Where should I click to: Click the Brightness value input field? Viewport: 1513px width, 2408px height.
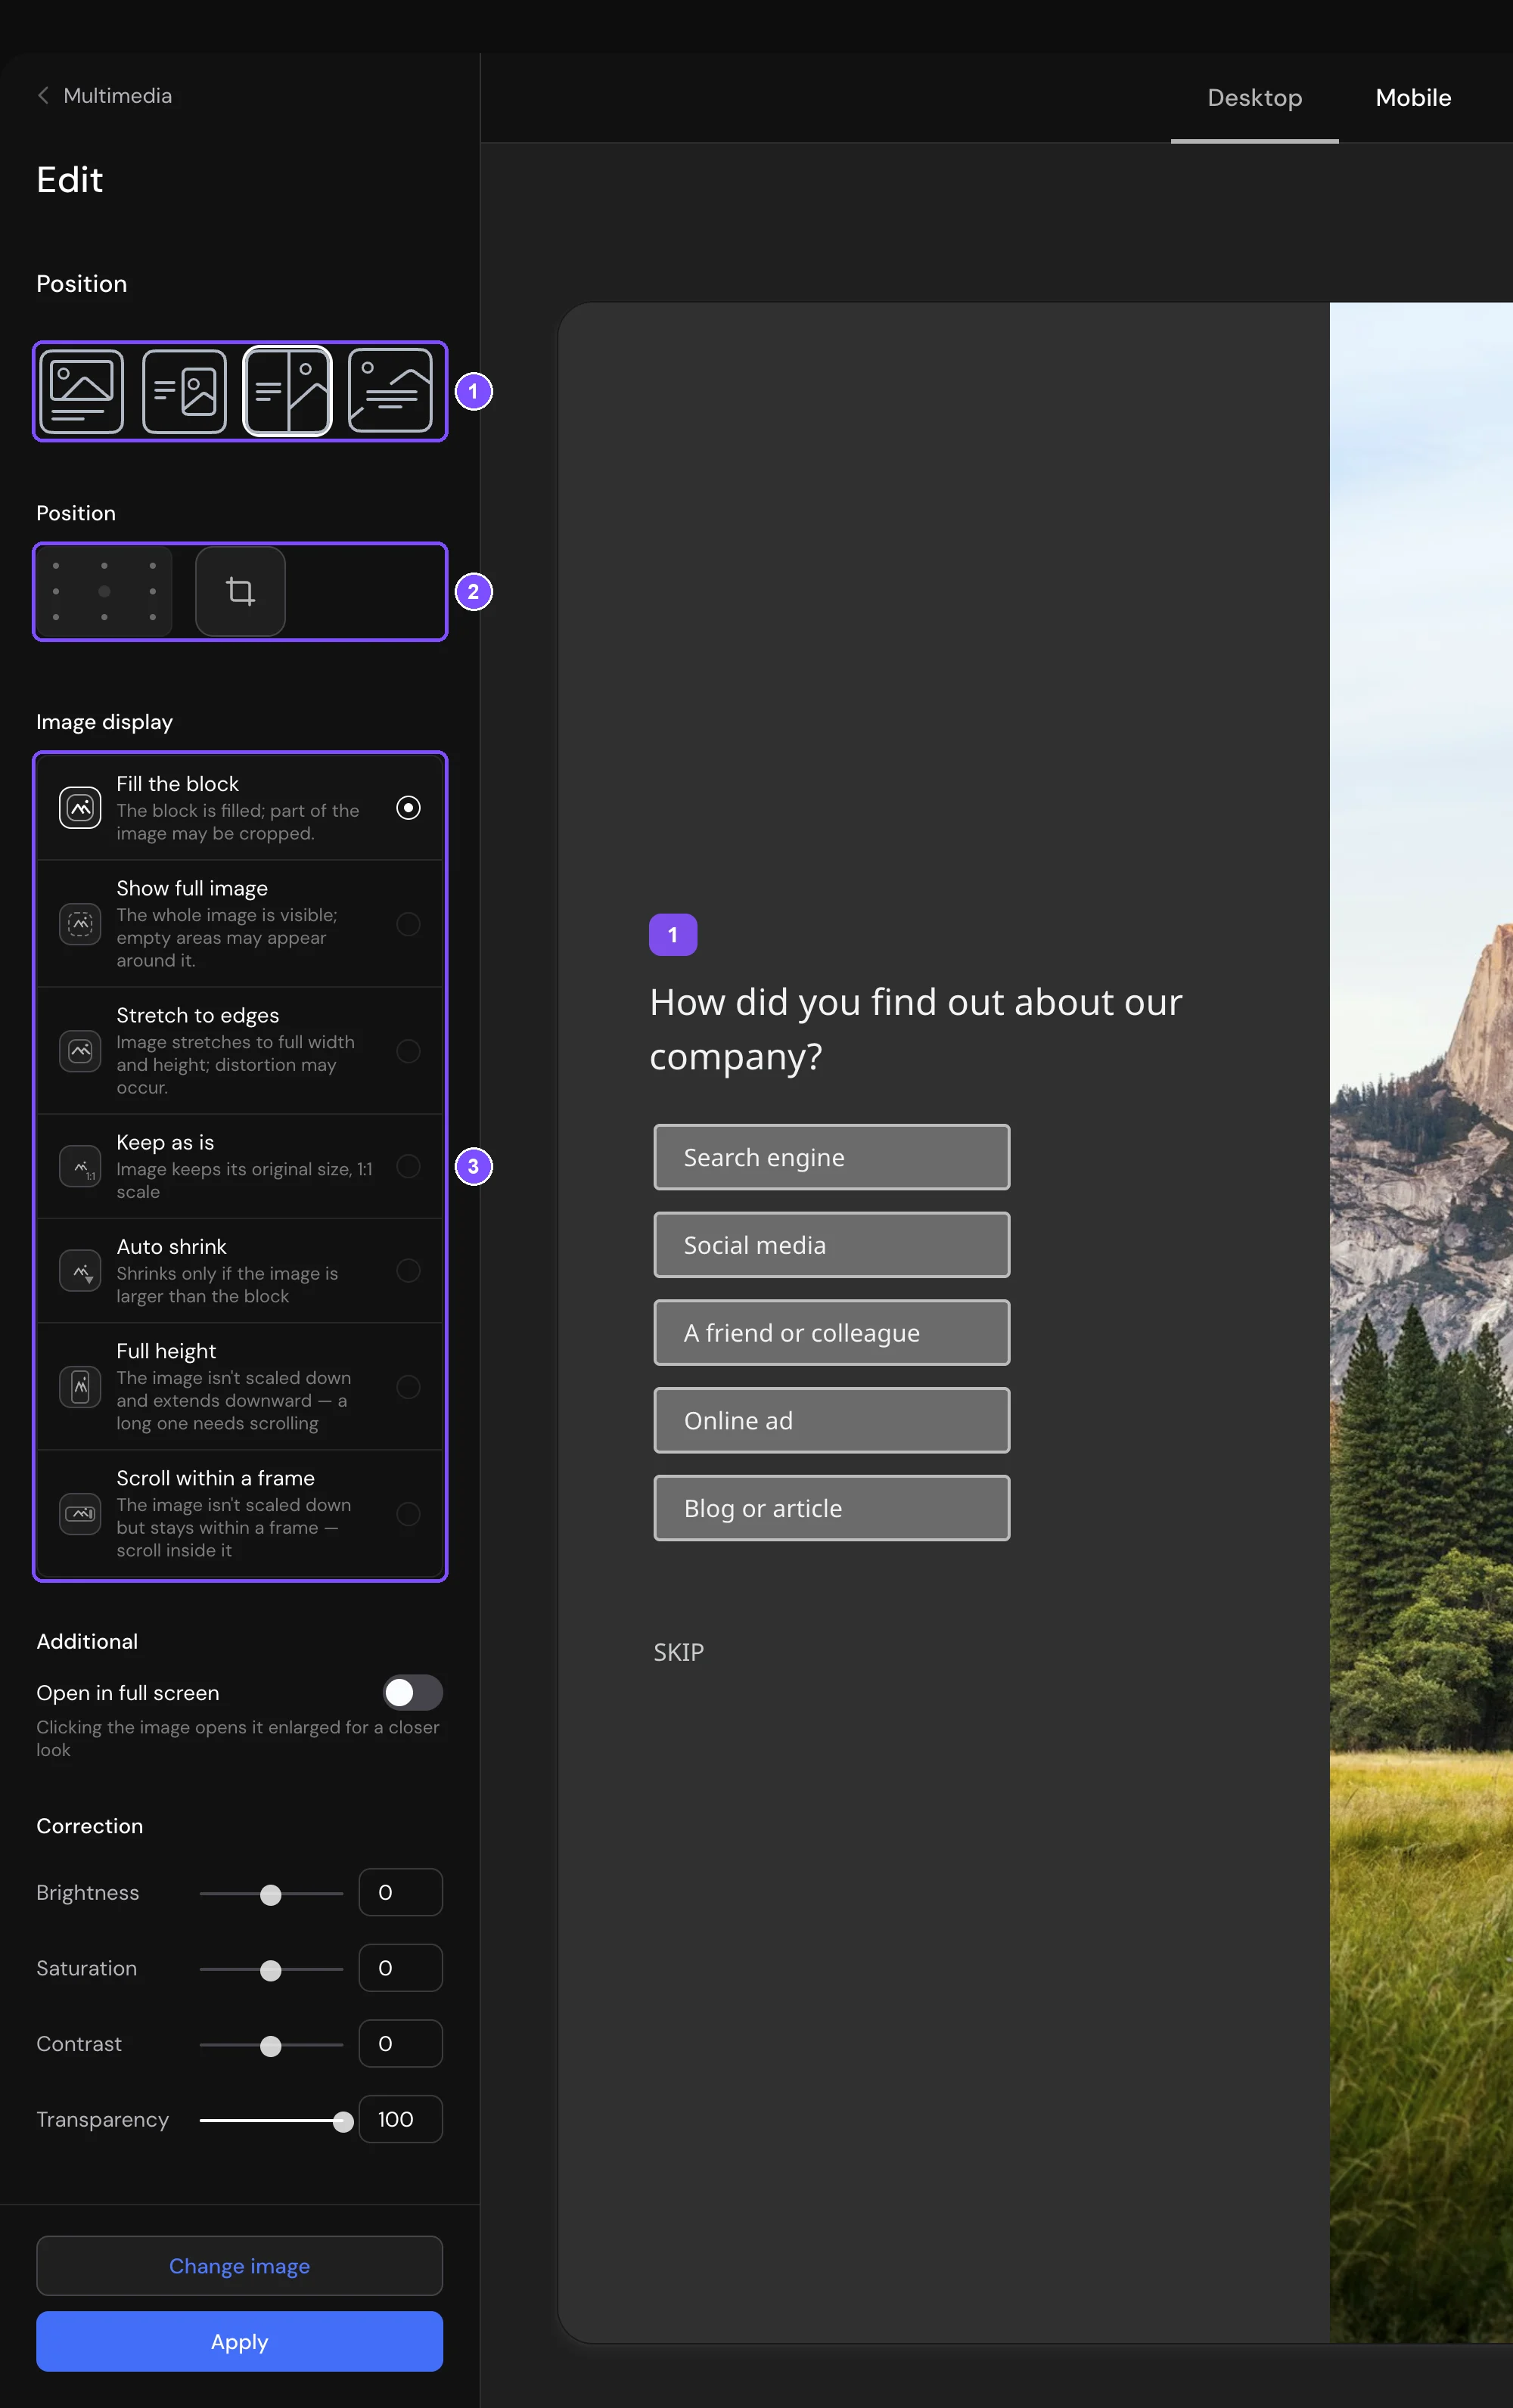pyautogui.click(x=400, y=1892)
